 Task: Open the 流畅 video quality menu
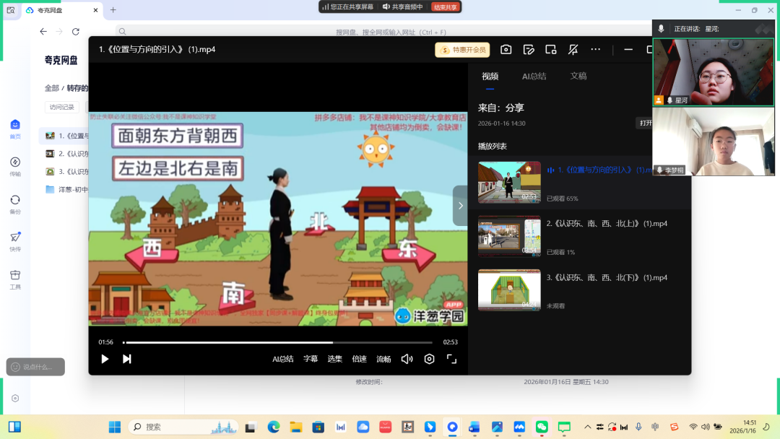383,359
